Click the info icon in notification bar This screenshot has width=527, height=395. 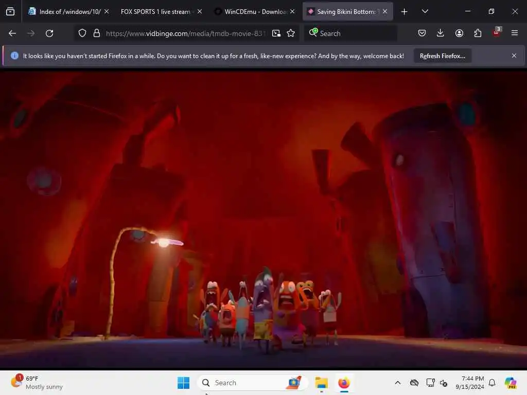coord(14,56)
